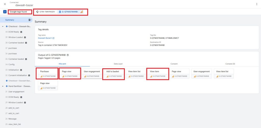Screen dimensions: 261x128
Task: Switch to the Consent tab
Action: 174,64
